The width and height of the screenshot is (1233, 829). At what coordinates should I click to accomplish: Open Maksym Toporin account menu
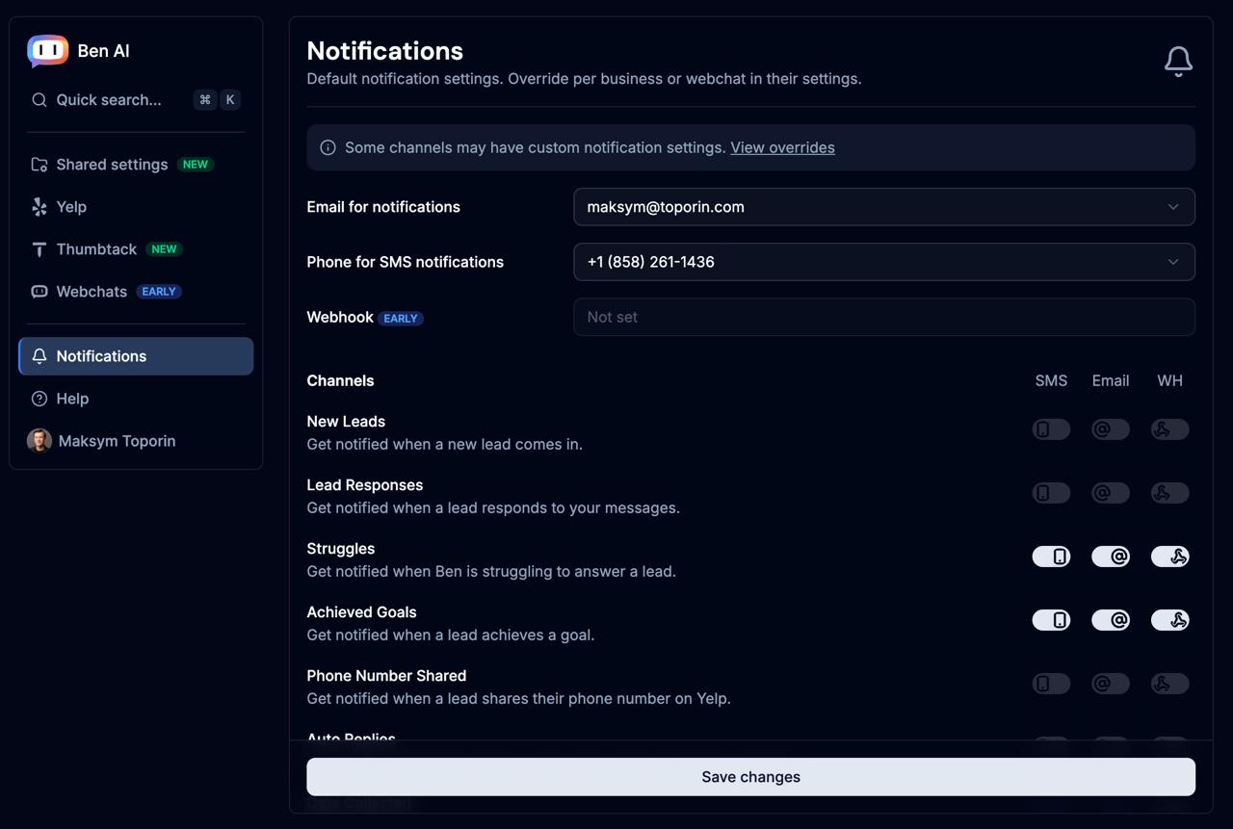coord(136,441)
